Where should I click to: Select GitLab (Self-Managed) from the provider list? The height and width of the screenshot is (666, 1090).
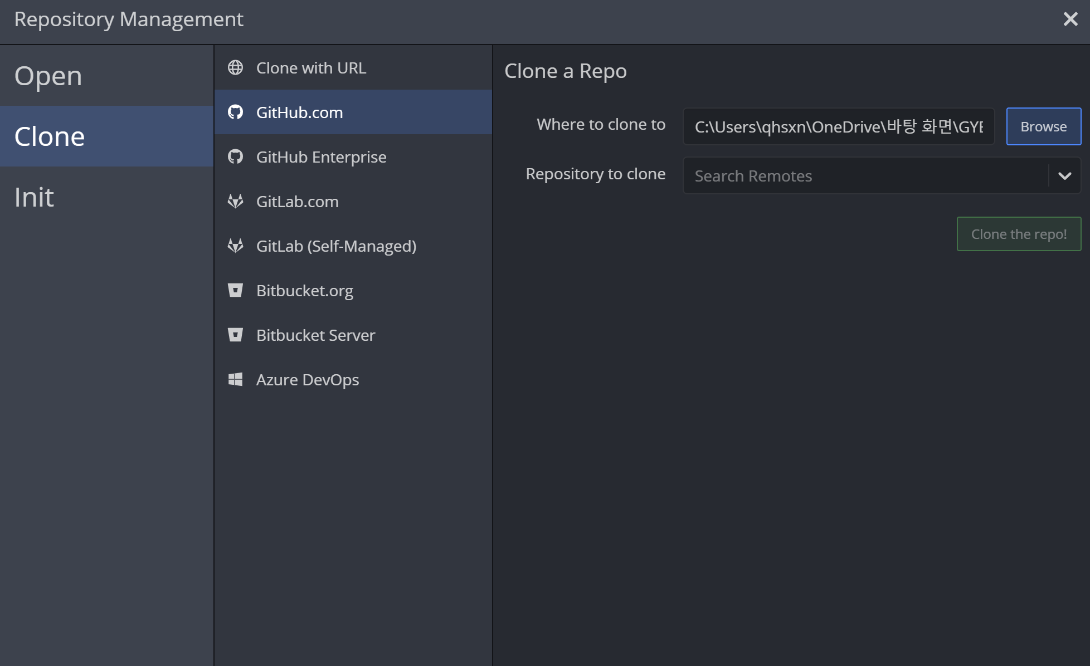point(336,246)
